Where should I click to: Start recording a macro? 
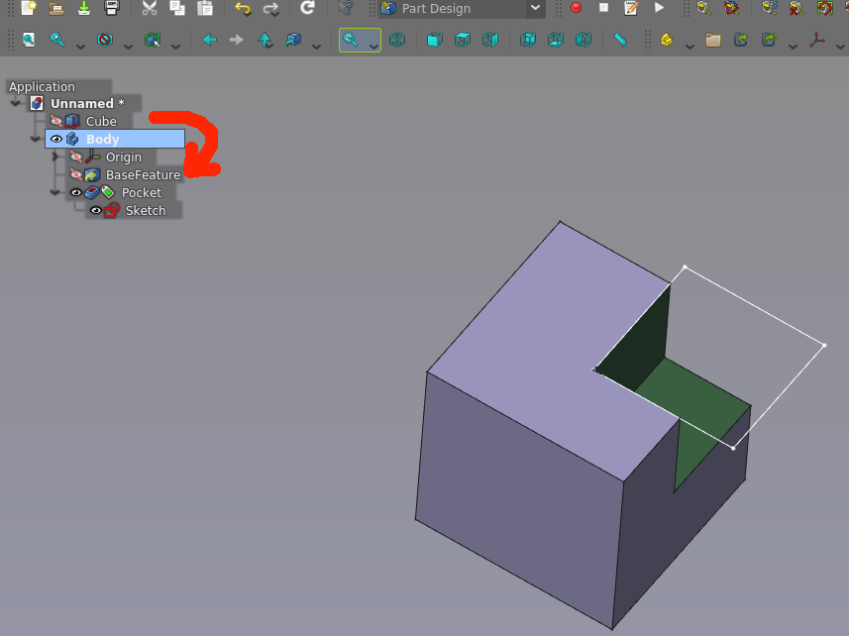point(577,10)
